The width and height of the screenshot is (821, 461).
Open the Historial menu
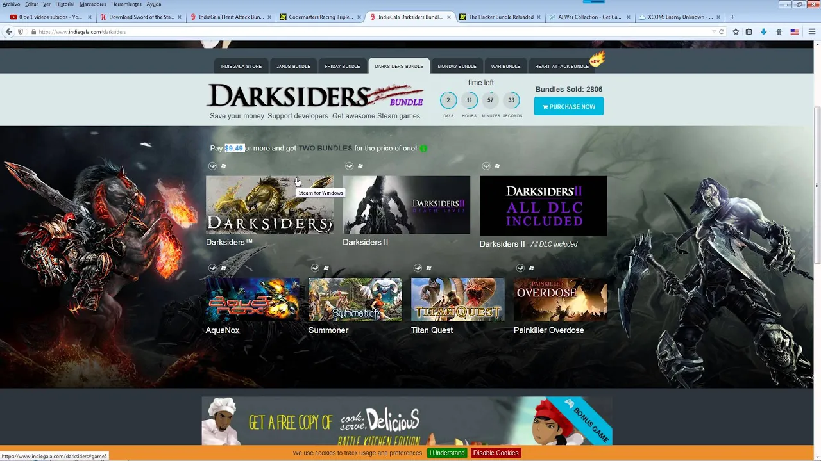click(x=65, y=4)
